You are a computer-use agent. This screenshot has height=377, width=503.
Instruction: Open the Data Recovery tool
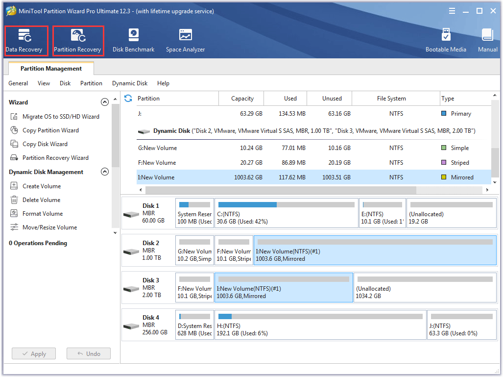tap(25, 40)
